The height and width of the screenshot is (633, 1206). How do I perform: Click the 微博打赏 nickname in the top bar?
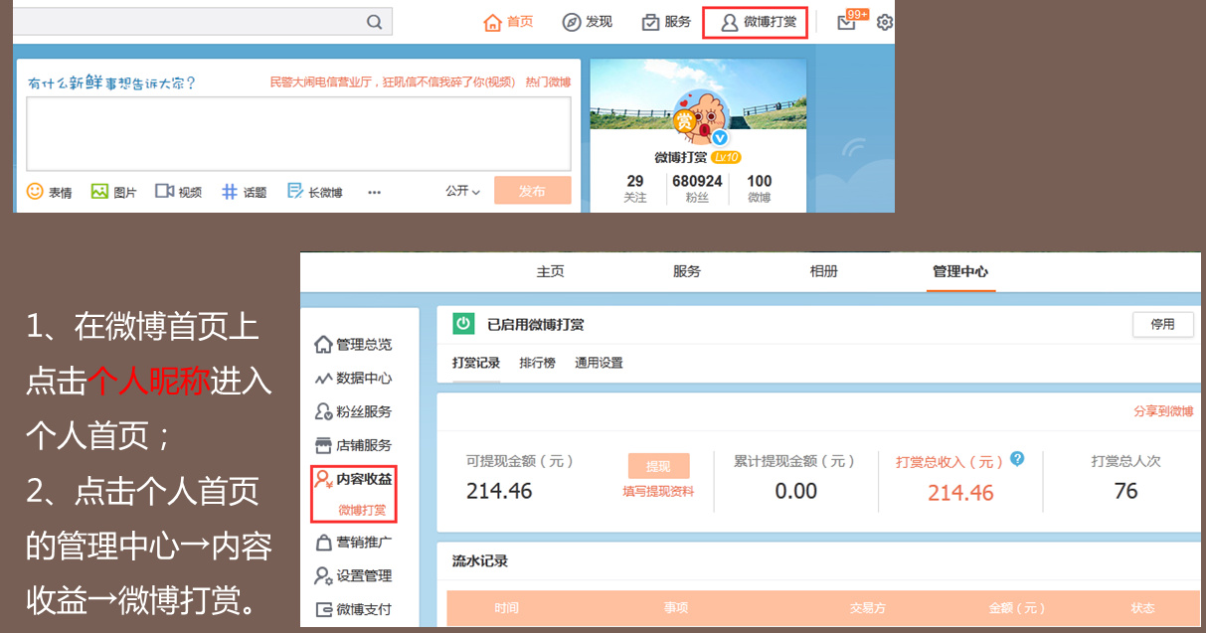[759, 22]
